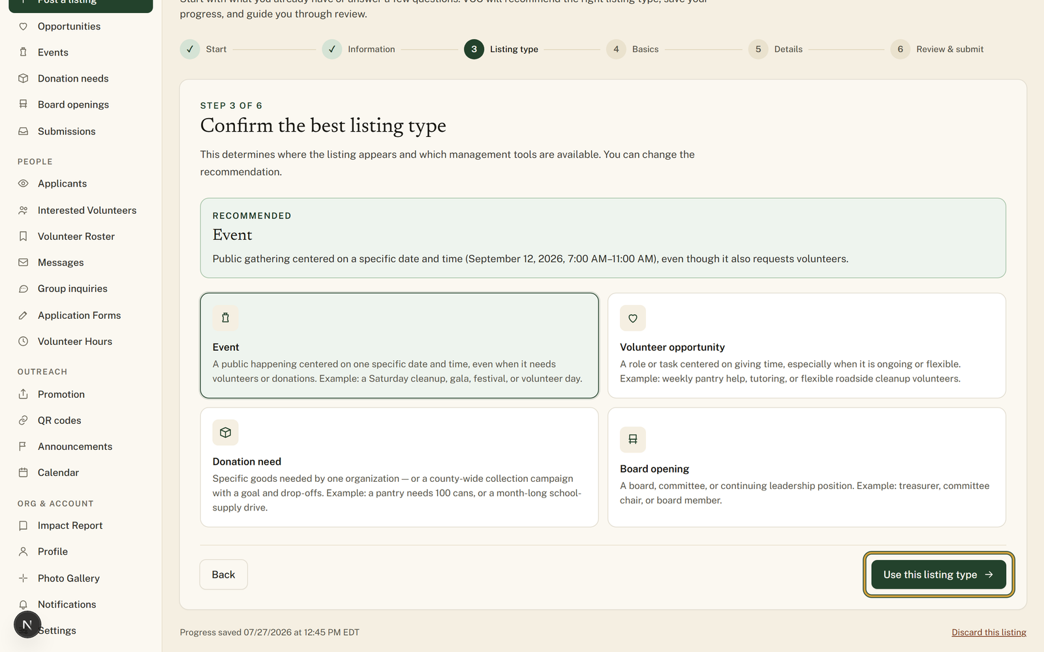Jump to step 4 Basics

coord(632,49)
